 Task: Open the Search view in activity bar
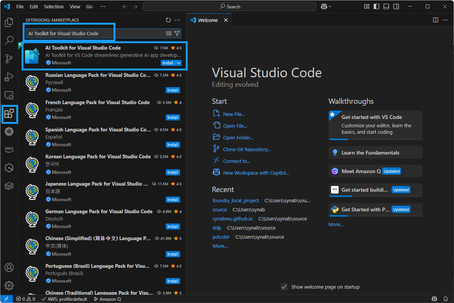coord(9,41)
